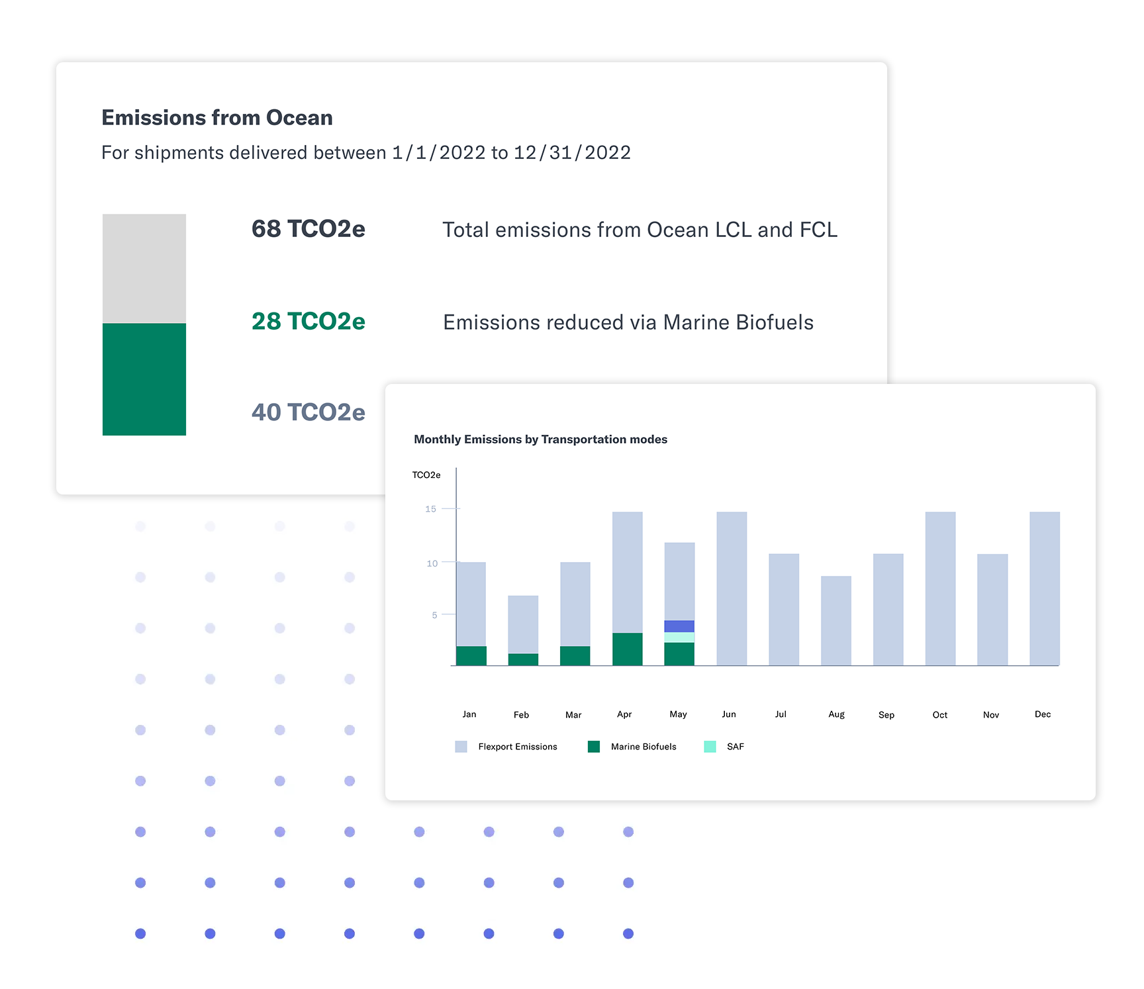The width and height of the screenshot is (1144, 989).
Task: Click the green portion of the vertical emissions bar
Action: (144, 378)
